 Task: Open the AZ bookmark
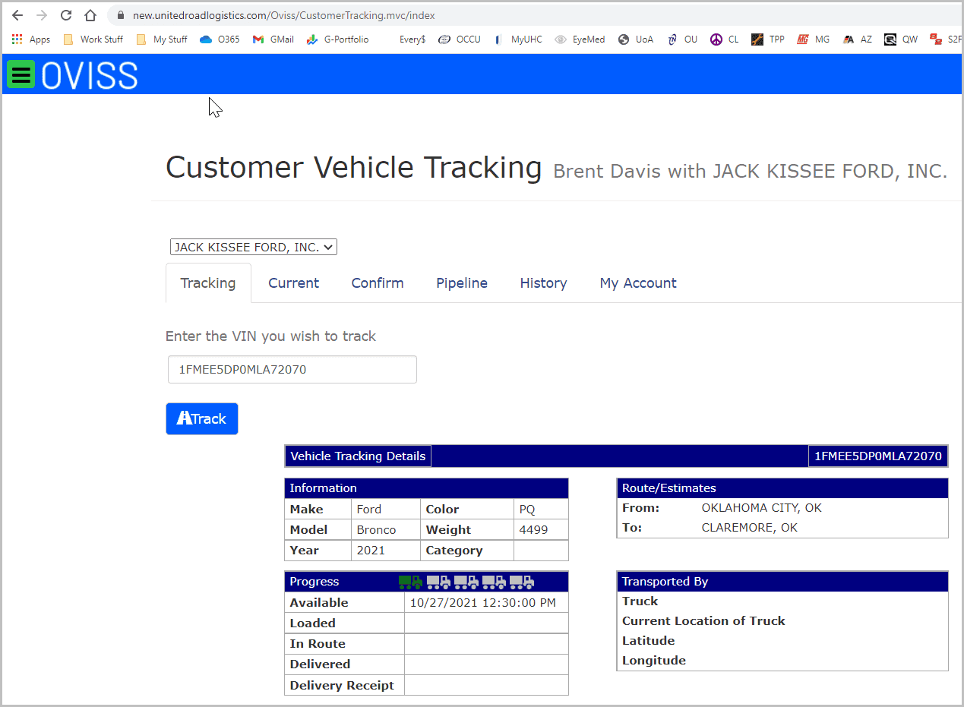point(858,39)
